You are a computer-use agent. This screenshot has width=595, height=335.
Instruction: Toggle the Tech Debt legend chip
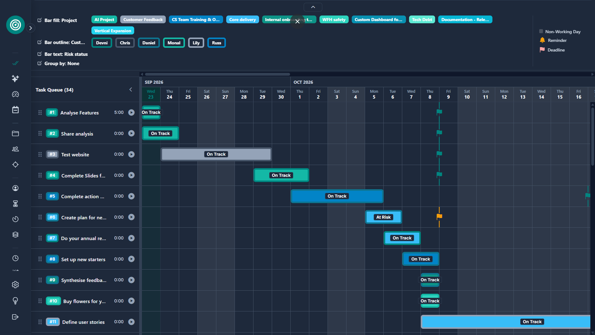point(422,20)
